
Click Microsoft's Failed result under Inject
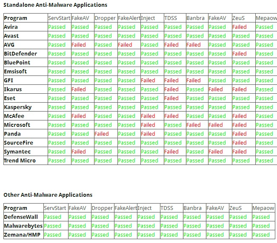(148, 125)
